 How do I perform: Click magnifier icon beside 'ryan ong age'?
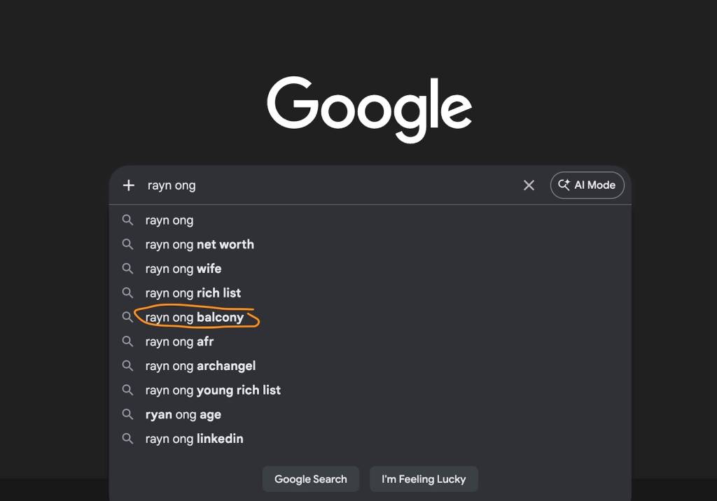pyautogui.click(x=127, y=414)
